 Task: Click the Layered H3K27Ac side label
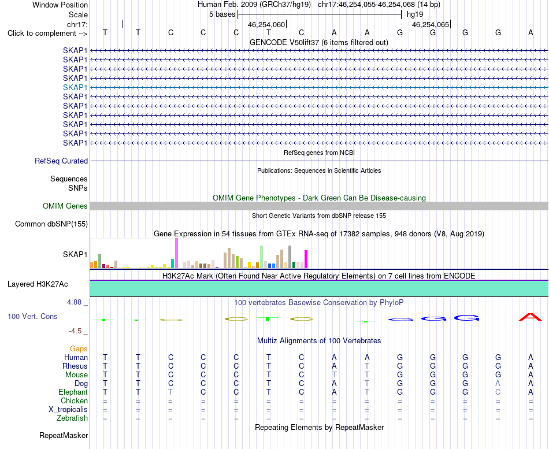point(38,284)
